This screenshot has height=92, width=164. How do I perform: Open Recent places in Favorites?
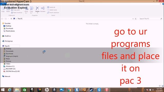point(9,31)
